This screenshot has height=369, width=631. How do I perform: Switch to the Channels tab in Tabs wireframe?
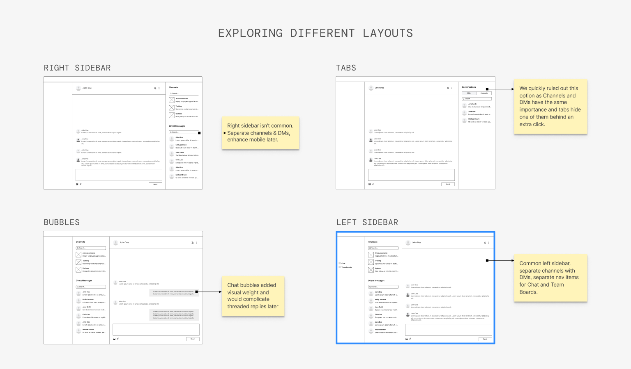(x=484, y=93)
